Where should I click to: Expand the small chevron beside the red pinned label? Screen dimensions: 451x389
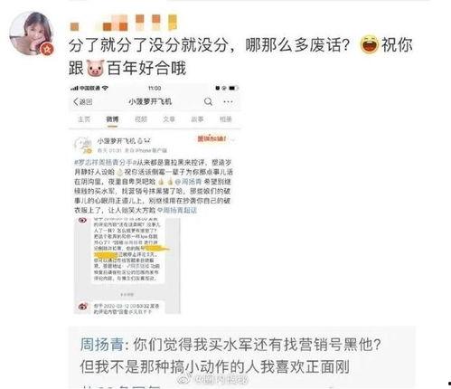pyautogui.click(x=232, y=139)
